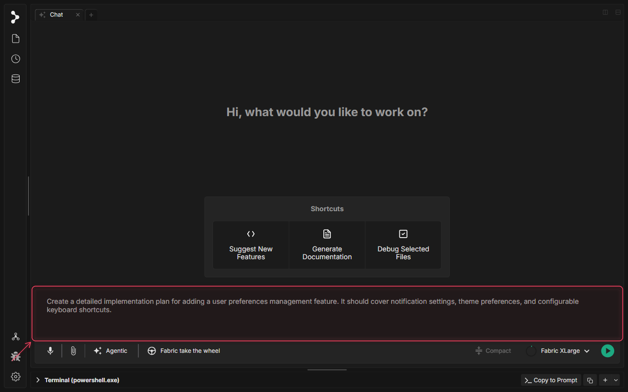628x392 pixels.
Task: Add a new tab with plus
Action: [x=91, y=15]
